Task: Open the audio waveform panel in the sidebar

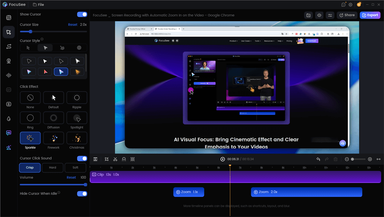Action: (8, 75)
